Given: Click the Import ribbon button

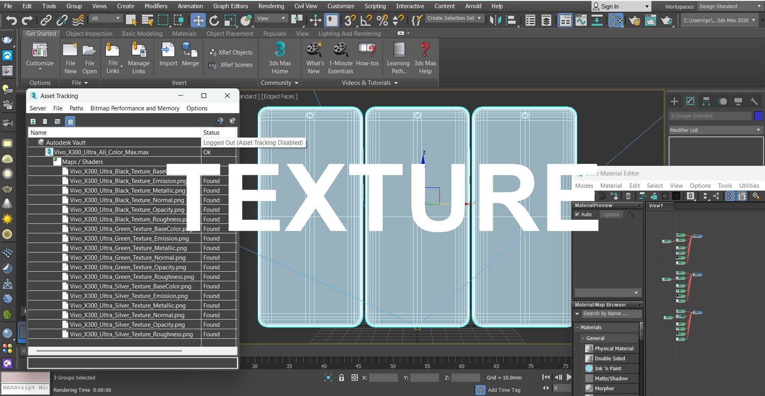Looking at the screenshot, I should pos(168,55).
